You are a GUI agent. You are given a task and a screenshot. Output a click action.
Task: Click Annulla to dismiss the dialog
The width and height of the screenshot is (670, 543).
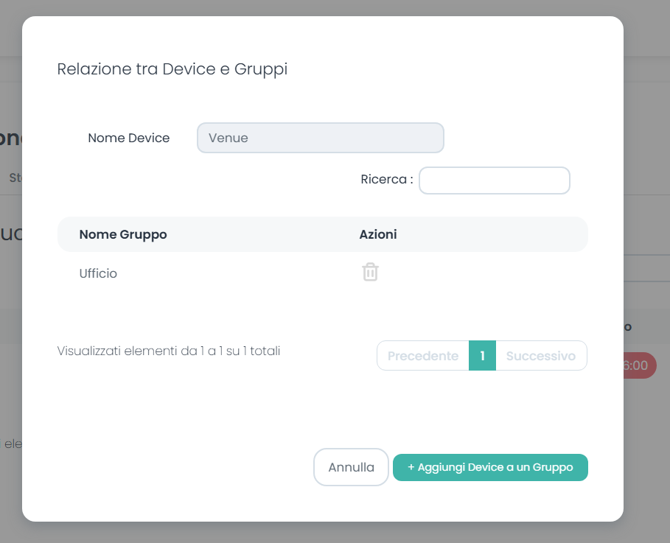351,467
